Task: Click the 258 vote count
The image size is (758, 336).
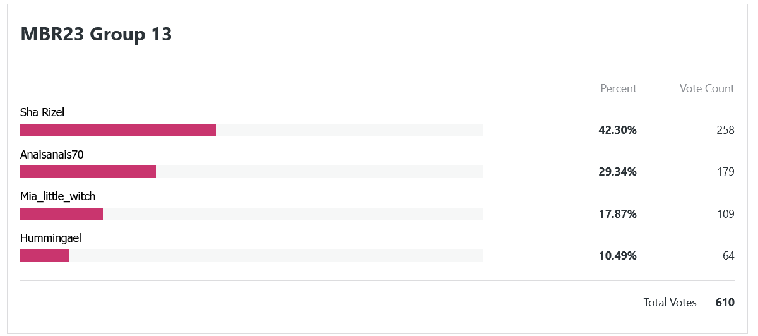Action: click(x=725, y=130)
